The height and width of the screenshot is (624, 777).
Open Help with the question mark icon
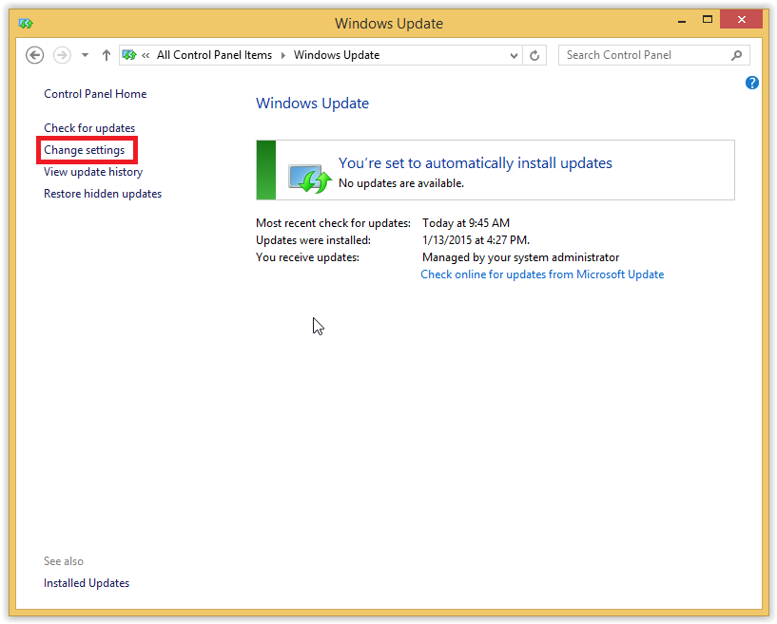751,83
